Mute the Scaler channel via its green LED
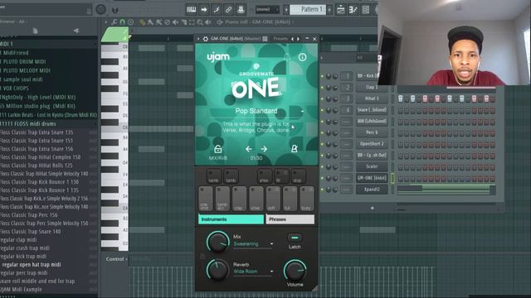This screenshot has width=531, height=298. 322,167
